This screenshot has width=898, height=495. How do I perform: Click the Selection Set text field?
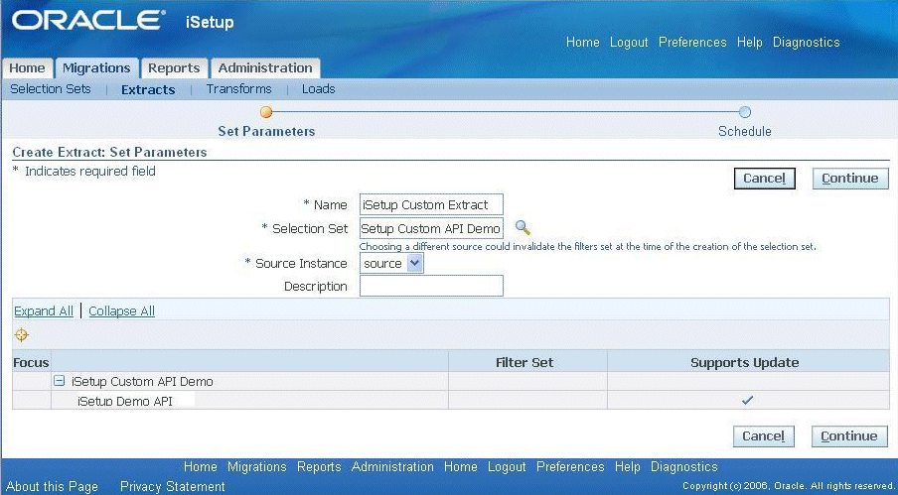(x=431, y=228)
